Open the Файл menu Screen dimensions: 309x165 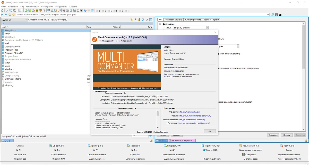(3, 6)
